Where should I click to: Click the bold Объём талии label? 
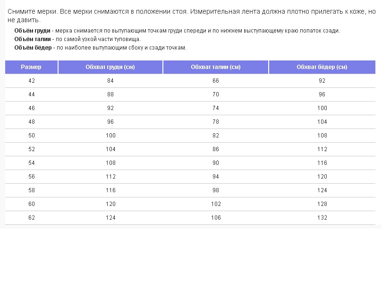point(33,39)
